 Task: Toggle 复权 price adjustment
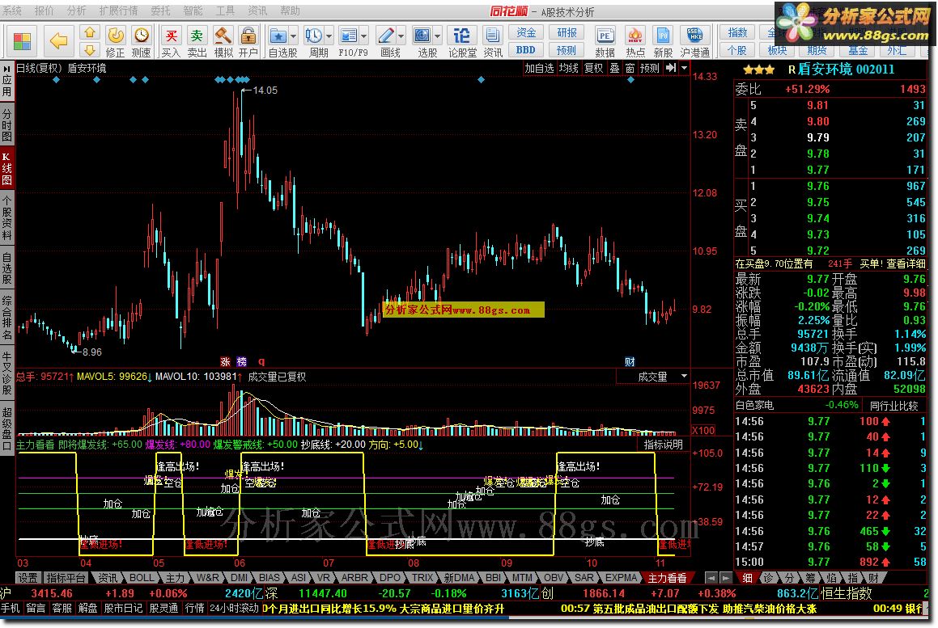[x=593, y=68]
